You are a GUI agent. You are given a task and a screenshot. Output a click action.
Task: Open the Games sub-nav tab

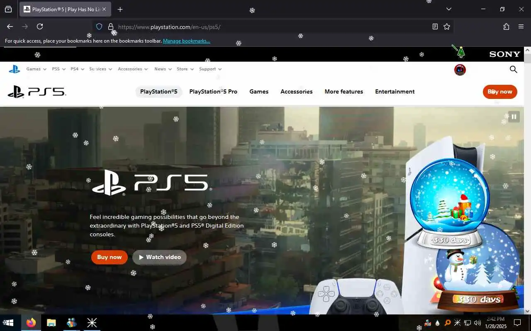259,91
